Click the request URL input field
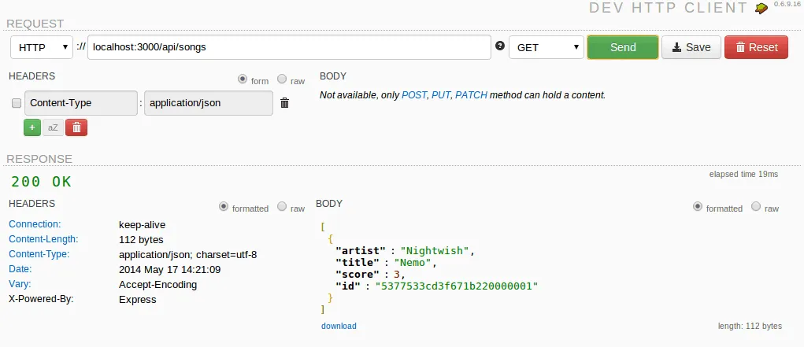The height and width of the screenshot is (347, 804). (x=288, y=47)
